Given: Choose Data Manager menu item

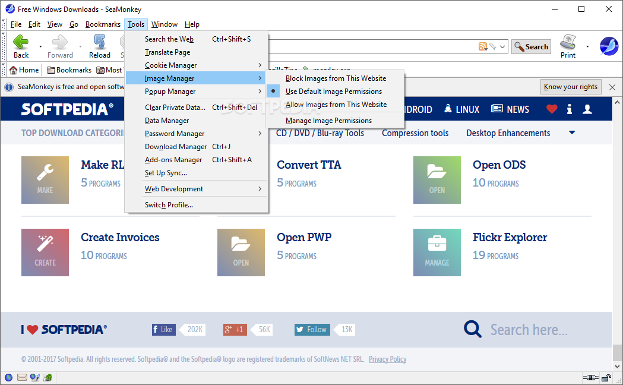Looking at the screenshot, I should 197,121.
